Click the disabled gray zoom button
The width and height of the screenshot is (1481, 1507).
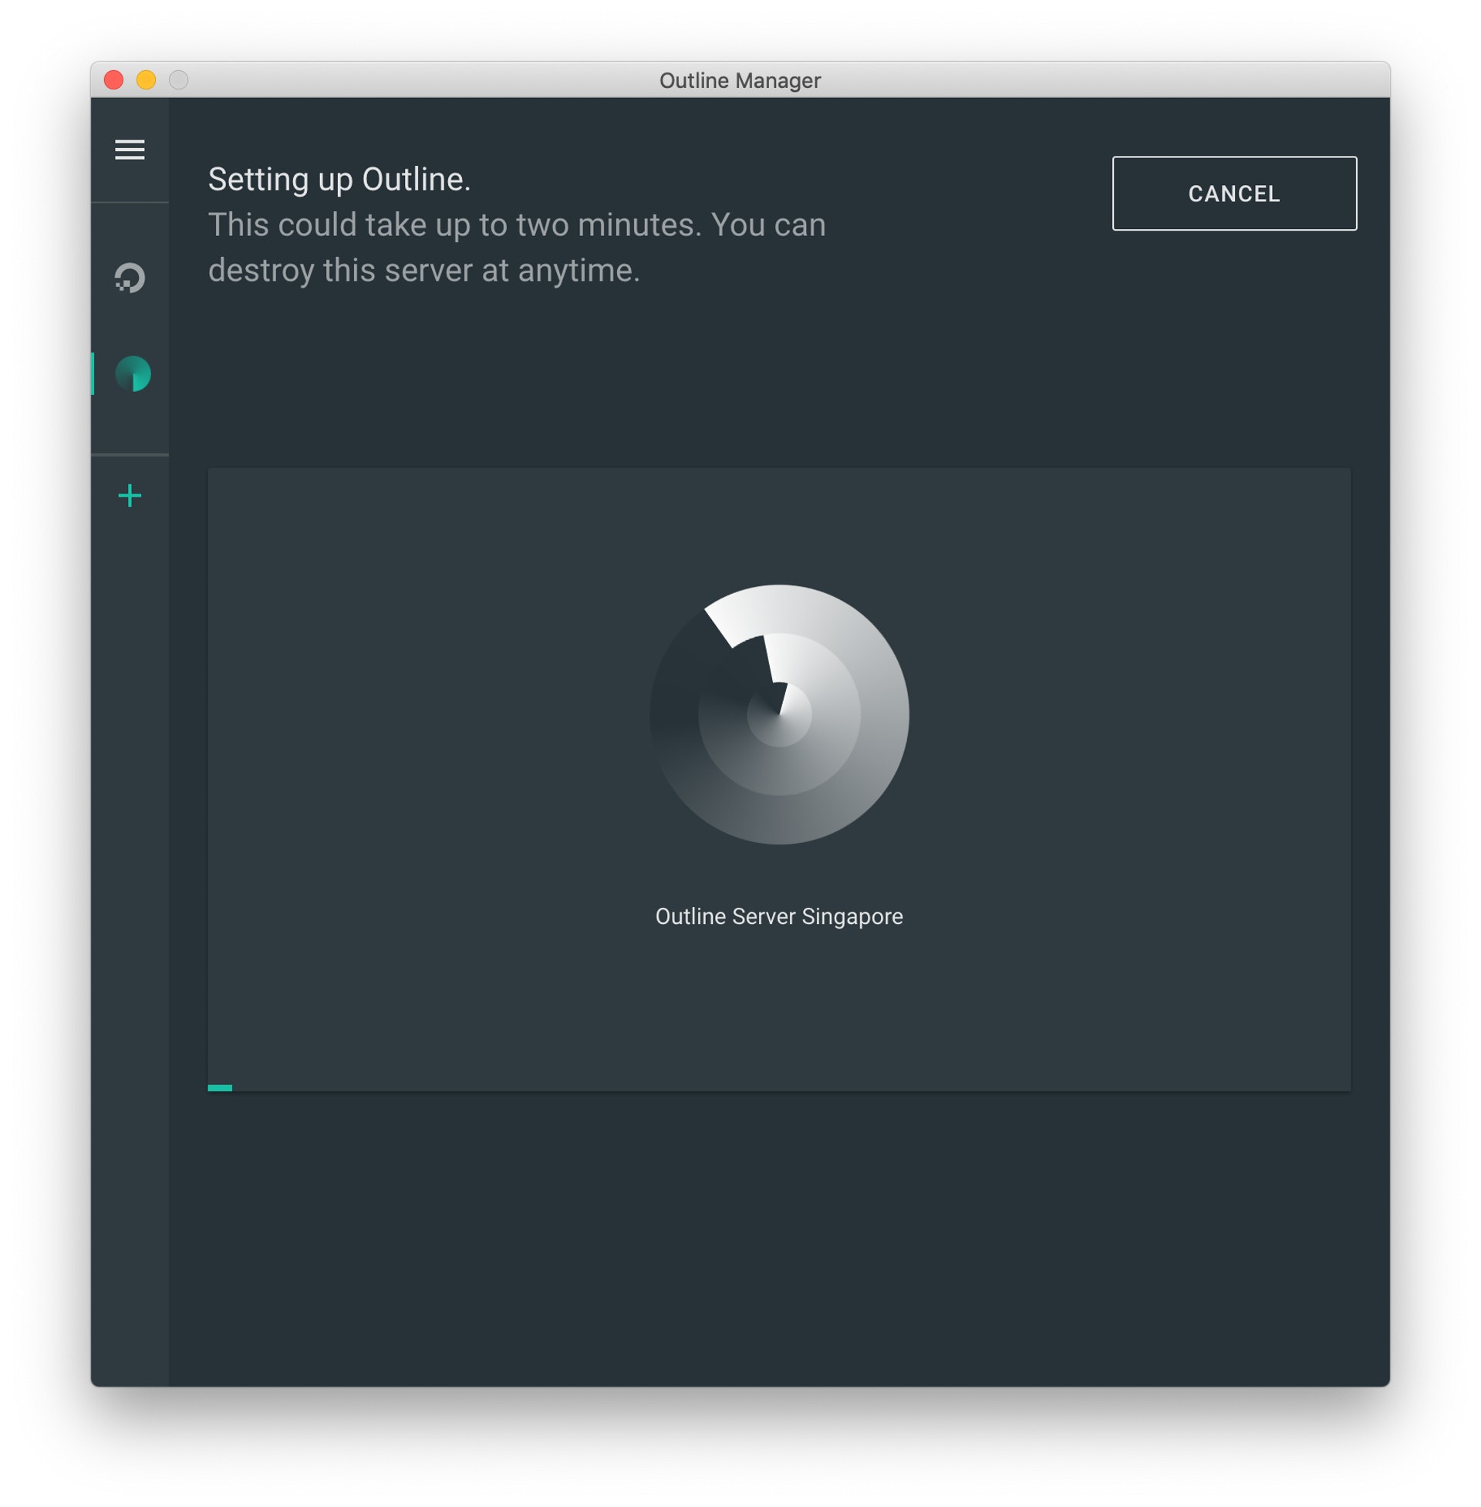[x=179, y=80]
